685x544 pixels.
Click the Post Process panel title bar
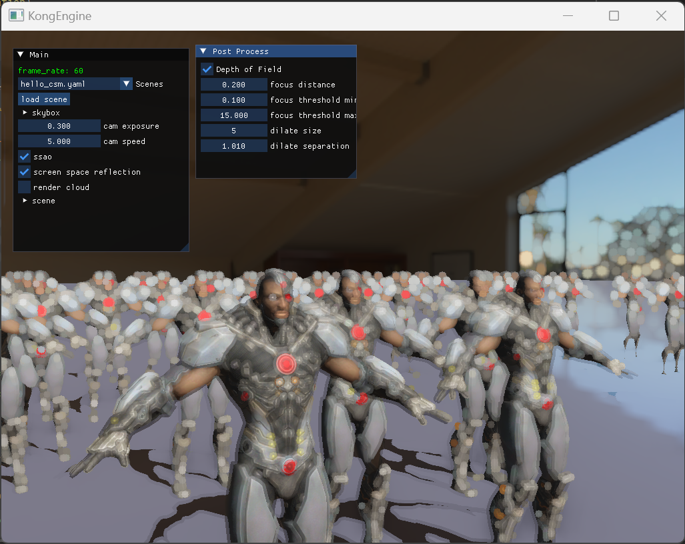(x=276, y=51)
